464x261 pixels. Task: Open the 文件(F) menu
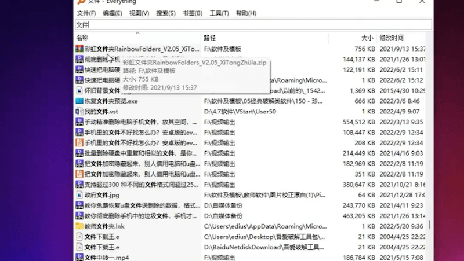86,13
